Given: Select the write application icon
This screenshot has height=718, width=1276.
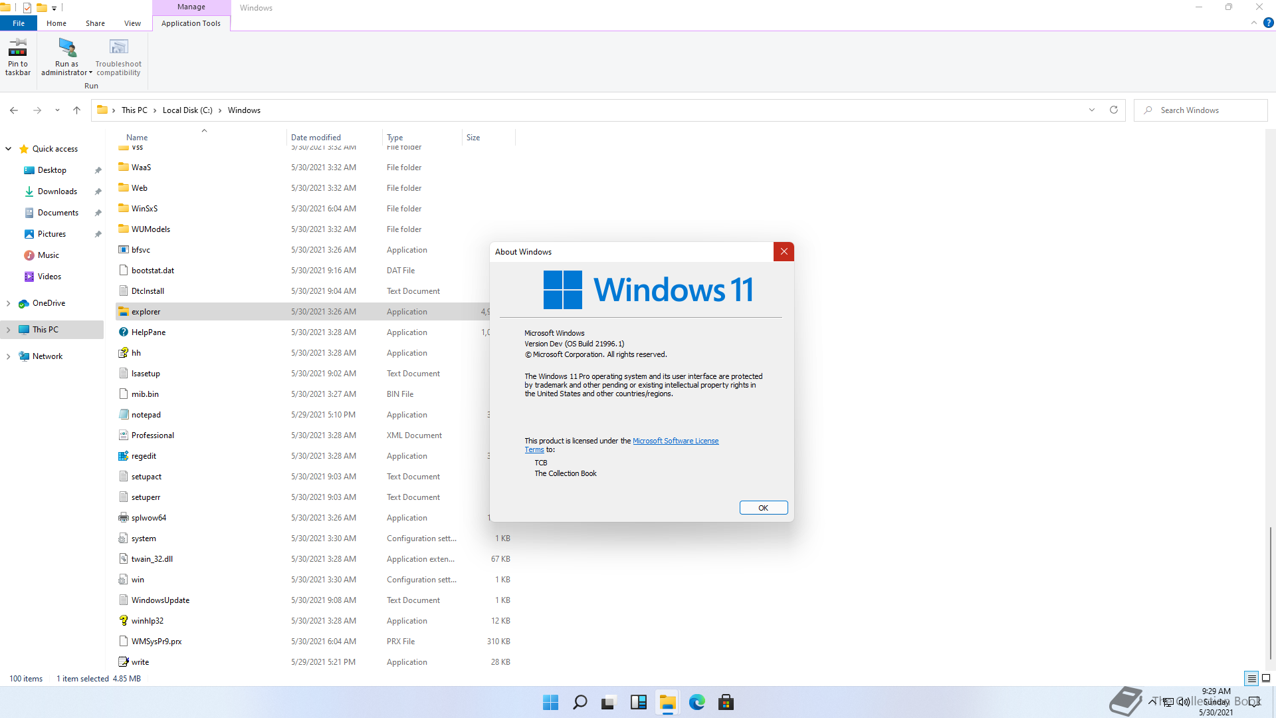Looking at the screenshot, I should [124, 661].
